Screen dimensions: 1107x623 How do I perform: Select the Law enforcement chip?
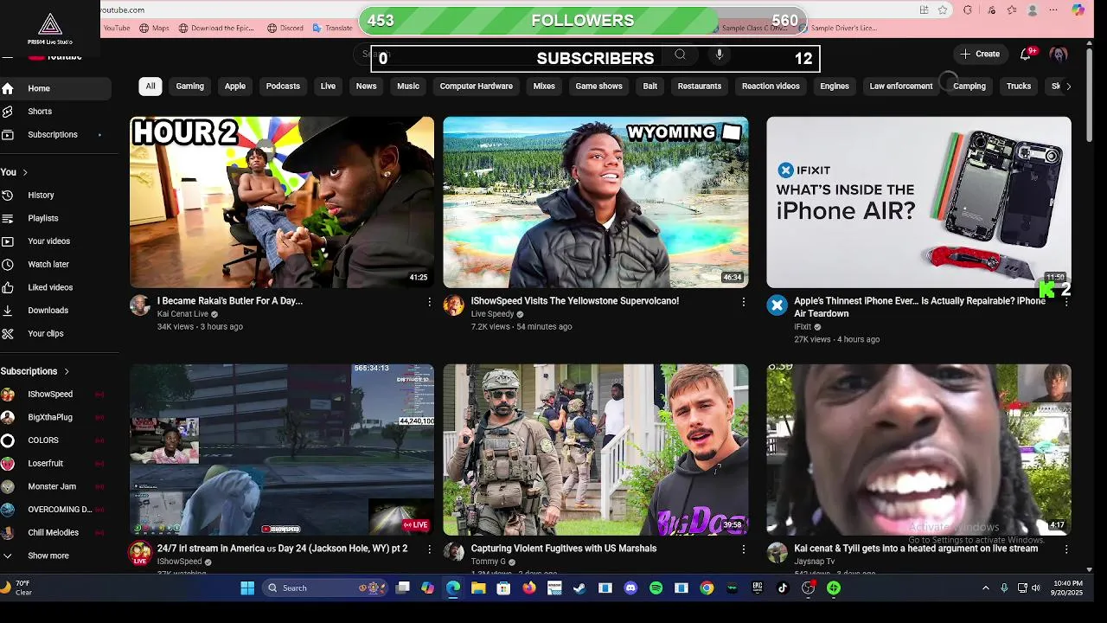901,87
